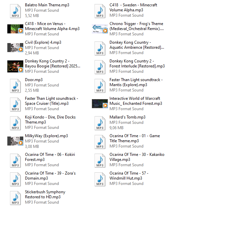Select the Enchanted Forest Warcraft thumbnail

[x=100, y=103]
